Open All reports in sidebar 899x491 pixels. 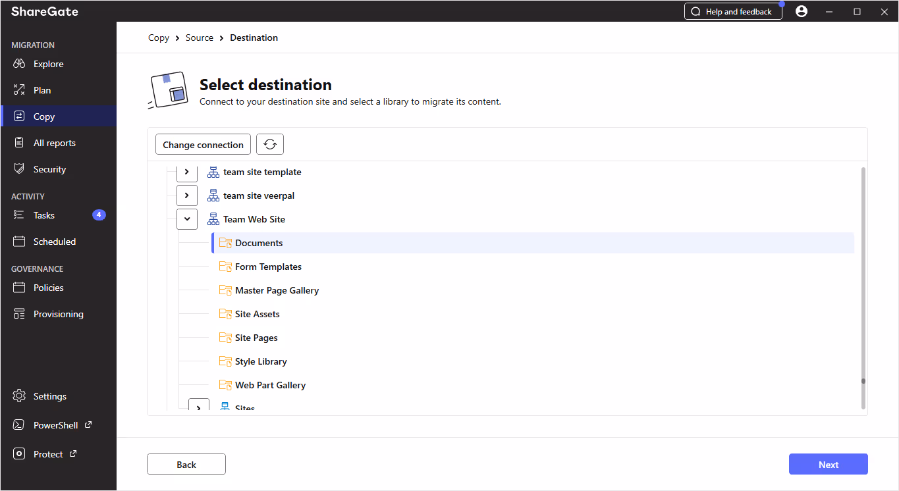(54, 143)
